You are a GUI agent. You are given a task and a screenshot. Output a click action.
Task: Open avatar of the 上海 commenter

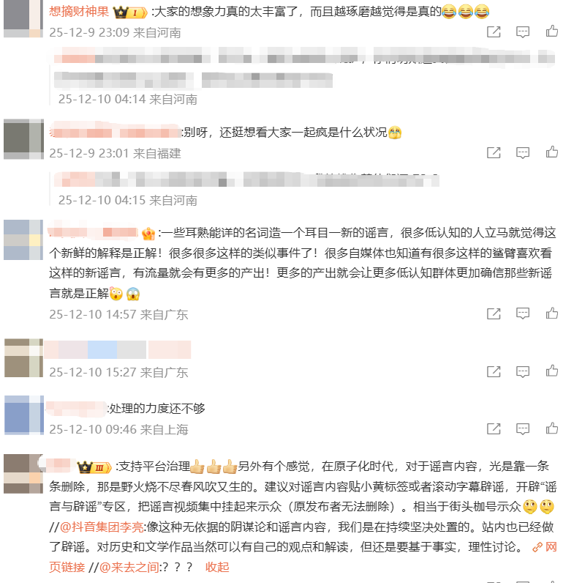coord(23,415)
